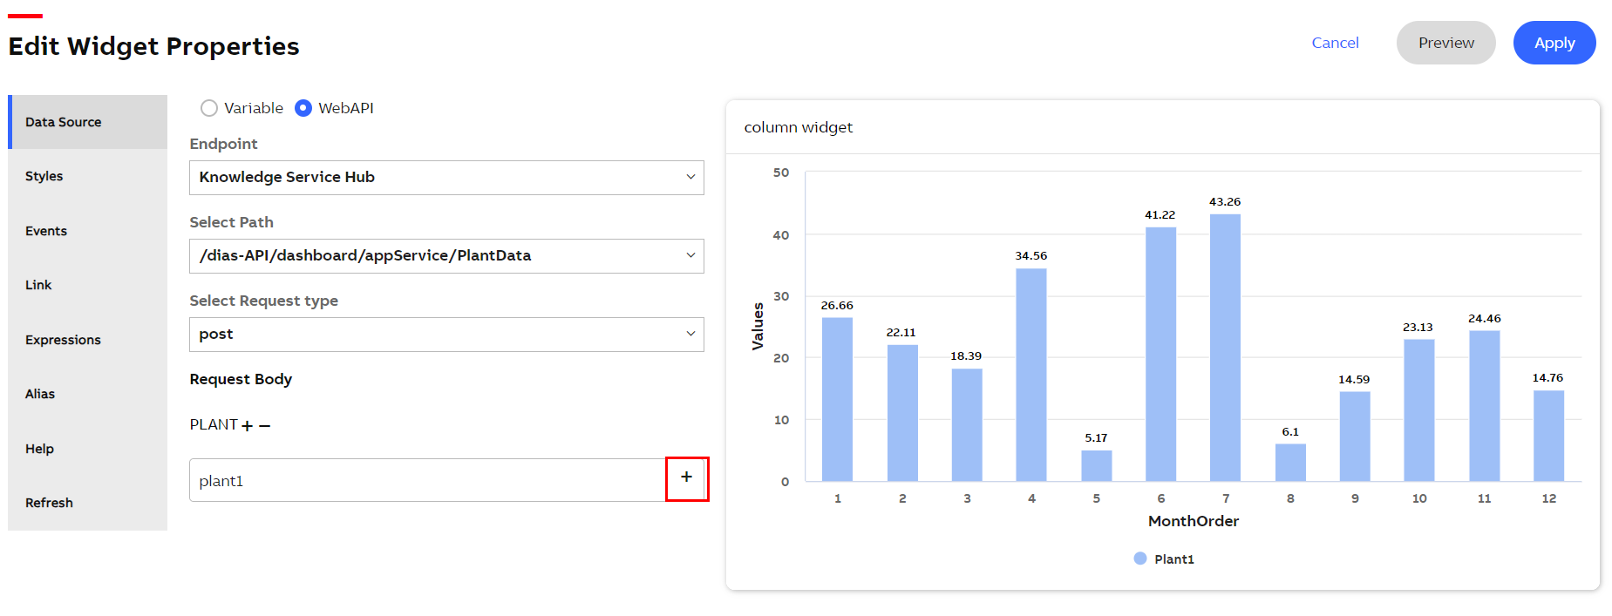Switch to the Styles tab
Viewport: 1612px width, 616px height.
(44, 176)
